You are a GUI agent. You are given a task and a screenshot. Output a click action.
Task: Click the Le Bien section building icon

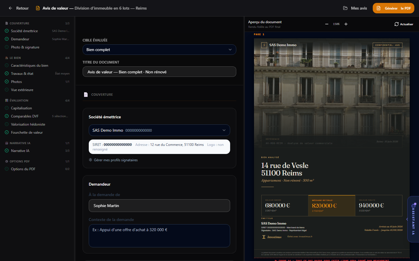coord(7,58)
